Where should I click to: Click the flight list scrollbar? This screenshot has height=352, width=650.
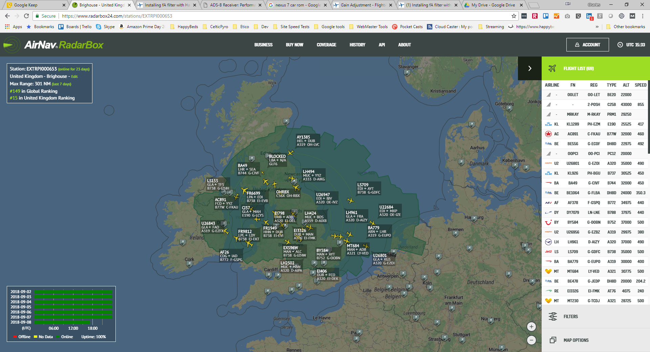pyautogui.click(x=649, y=117)
